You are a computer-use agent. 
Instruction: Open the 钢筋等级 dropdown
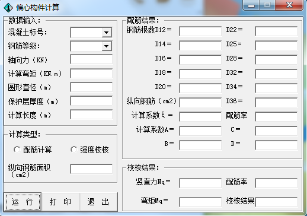tap(107, 46)
